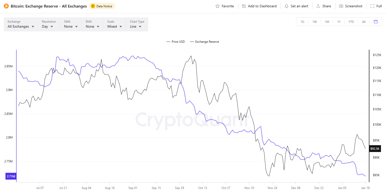Viewport: 386px width, 193px height.
Task: Click the Full screen expand icon
Action: point(372,6)
